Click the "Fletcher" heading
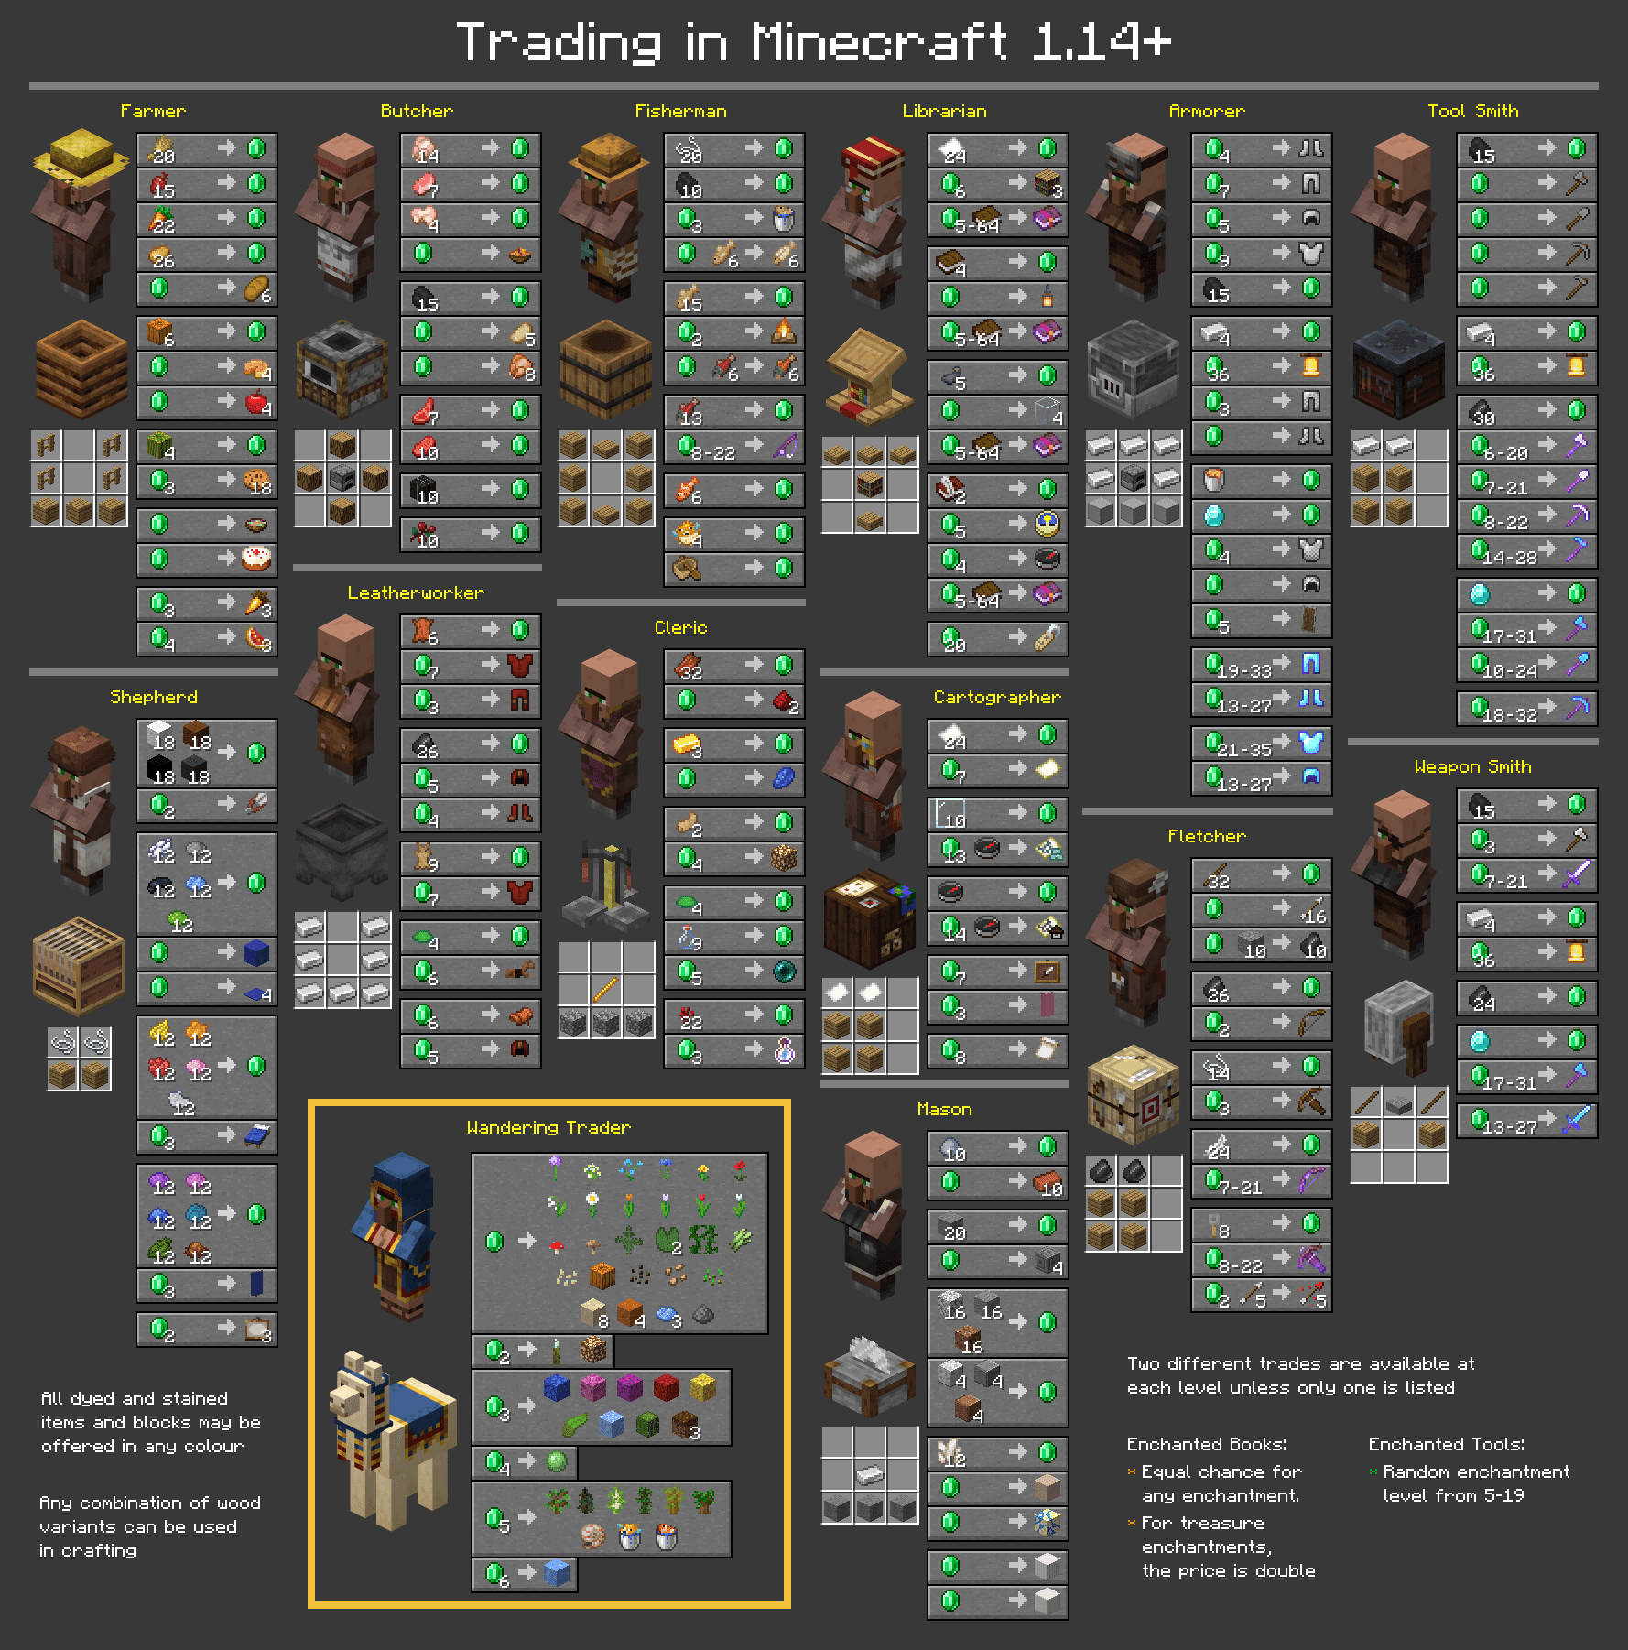Screen dimensions: 1628x1650 pyautogui.click(x=1207, y=836)
